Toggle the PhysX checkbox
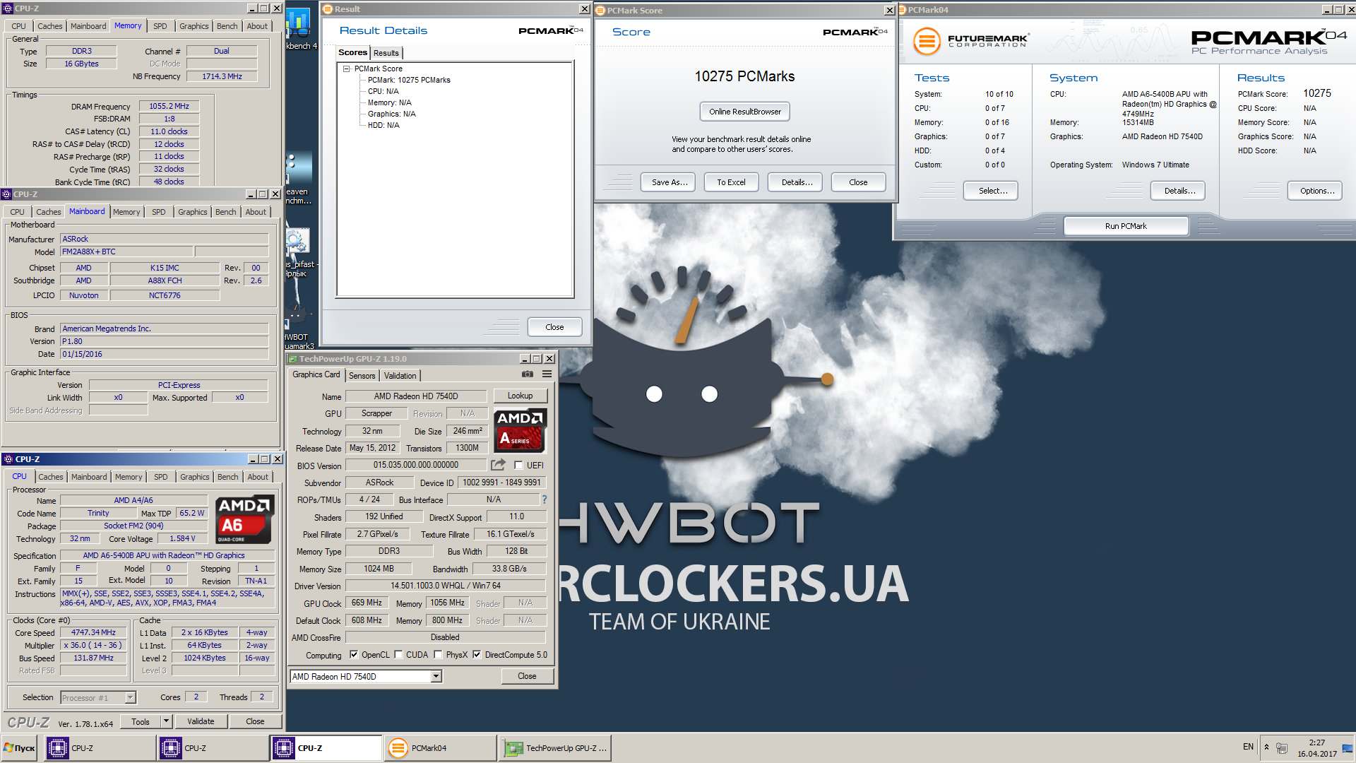The width and height of the screenshot is (1356, 763). pyautogui.click(x=438, y=655)
